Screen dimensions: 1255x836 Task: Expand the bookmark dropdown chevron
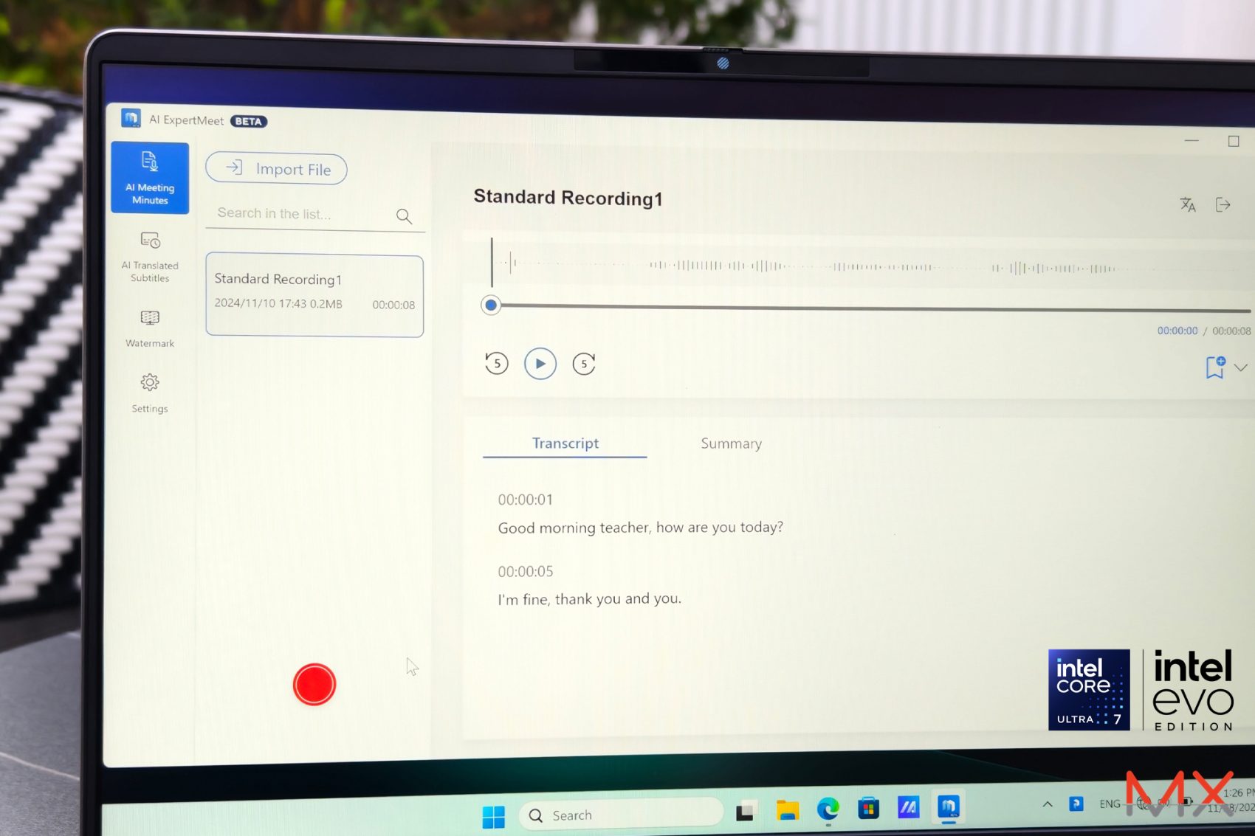coord(1241,367)
